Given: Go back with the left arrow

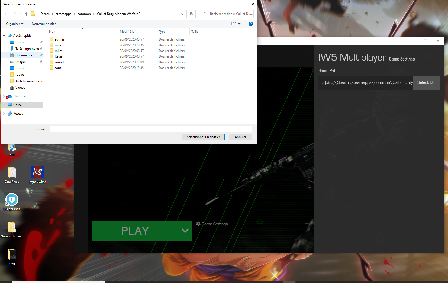Looking at the screenshot, I should (x=6, y=14).
